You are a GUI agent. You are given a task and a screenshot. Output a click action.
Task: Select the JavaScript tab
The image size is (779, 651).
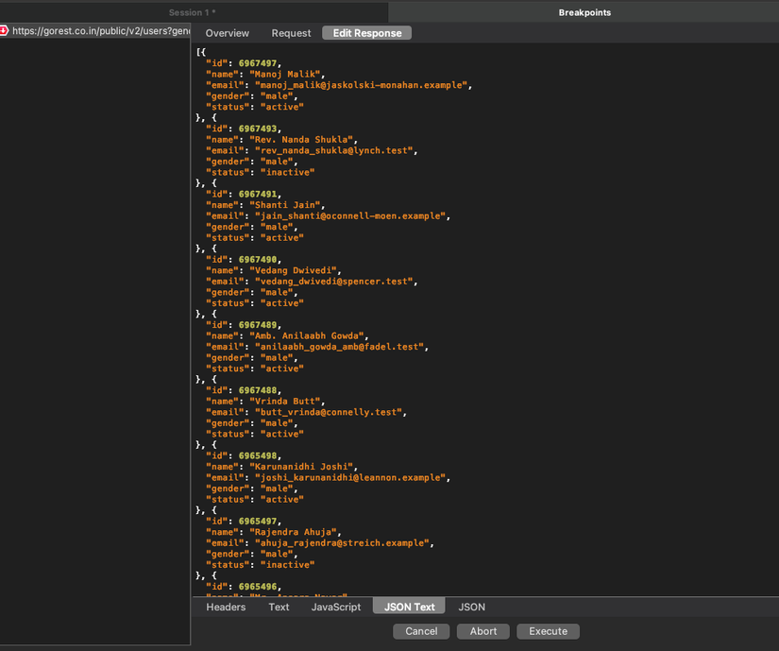[335, 607]
